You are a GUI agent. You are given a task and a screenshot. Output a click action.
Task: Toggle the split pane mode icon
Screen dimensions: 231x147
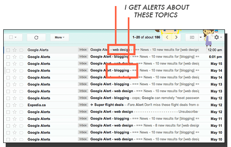(x=192, y=37)
